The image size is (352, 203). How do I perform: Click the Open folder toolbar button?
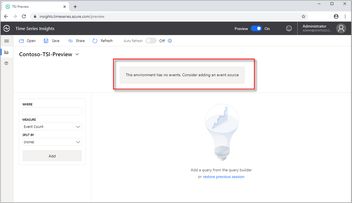click(x=27, y=41)
